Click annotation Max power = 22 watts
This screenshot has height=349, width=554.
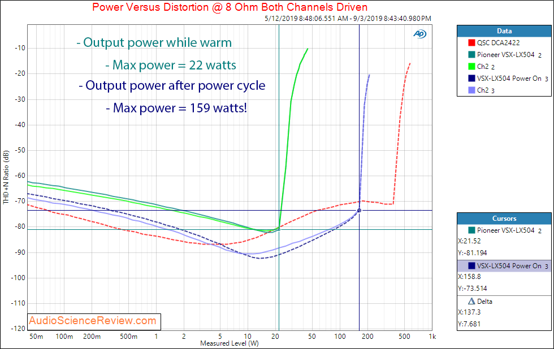(x=171, y=65)
